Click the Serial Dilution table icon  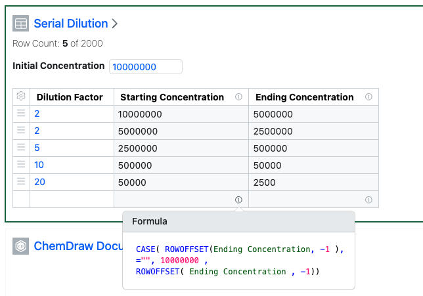[21, 24]
